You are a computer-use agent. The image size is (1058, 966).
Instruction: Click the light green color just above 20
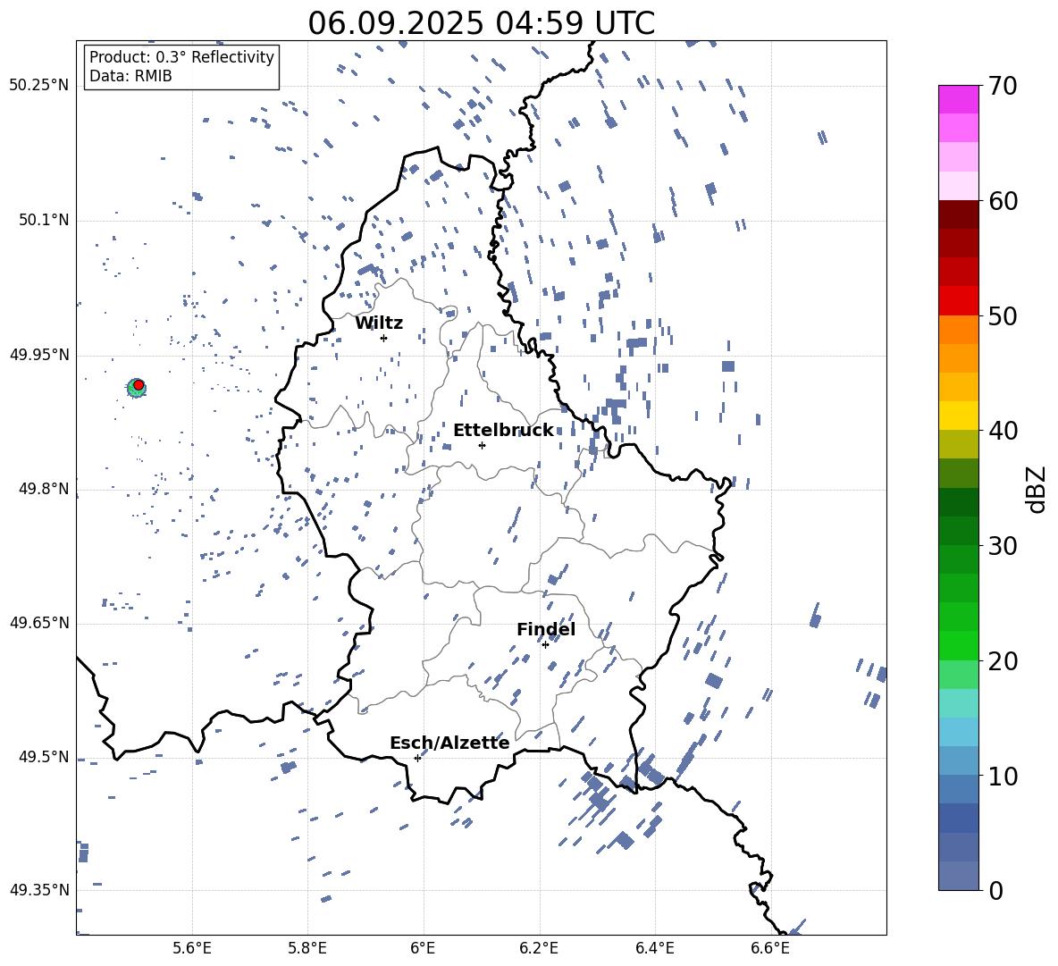(x=958, y=645)
